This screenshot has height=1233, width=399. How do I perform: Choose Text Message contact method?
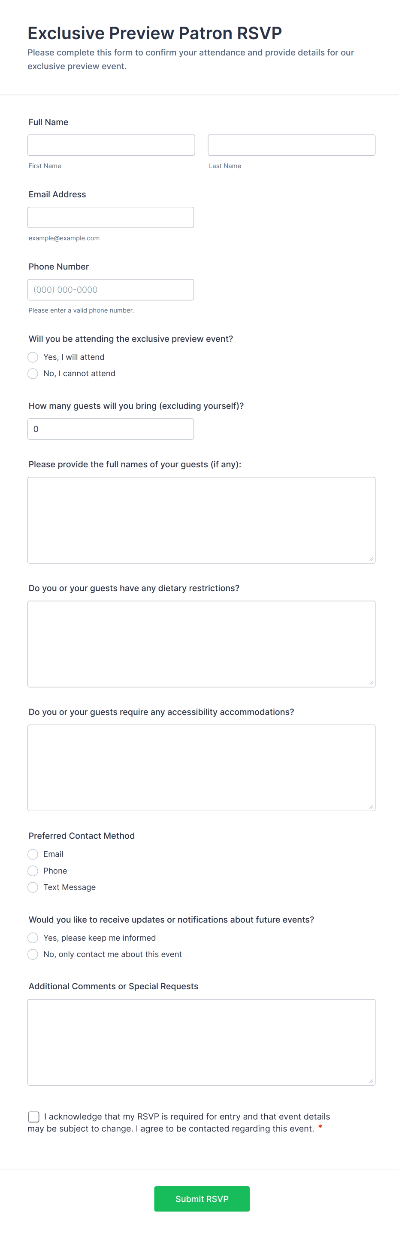(x=33, y=887)
